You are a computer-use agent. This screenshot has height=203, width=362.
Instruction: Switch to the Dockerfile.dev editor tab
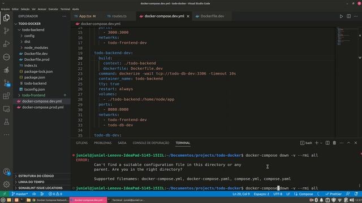212,16
